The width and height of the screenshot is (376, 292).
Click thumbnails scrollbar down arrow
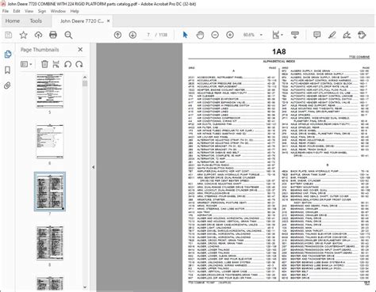[85, 287]
